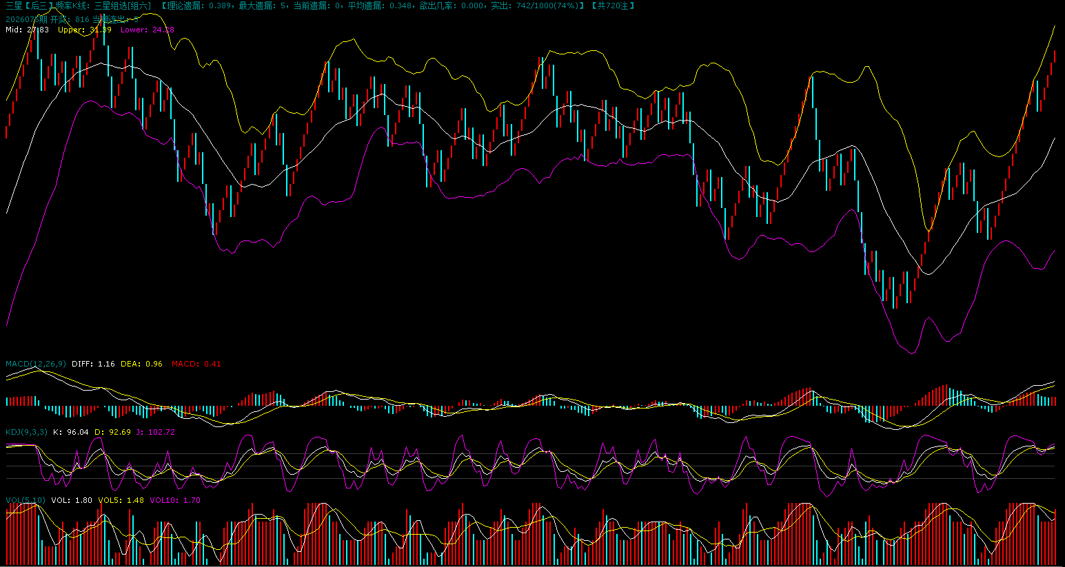
Task: Click the magenta J: 102.72 value label
Action: (x=155, y=432)
